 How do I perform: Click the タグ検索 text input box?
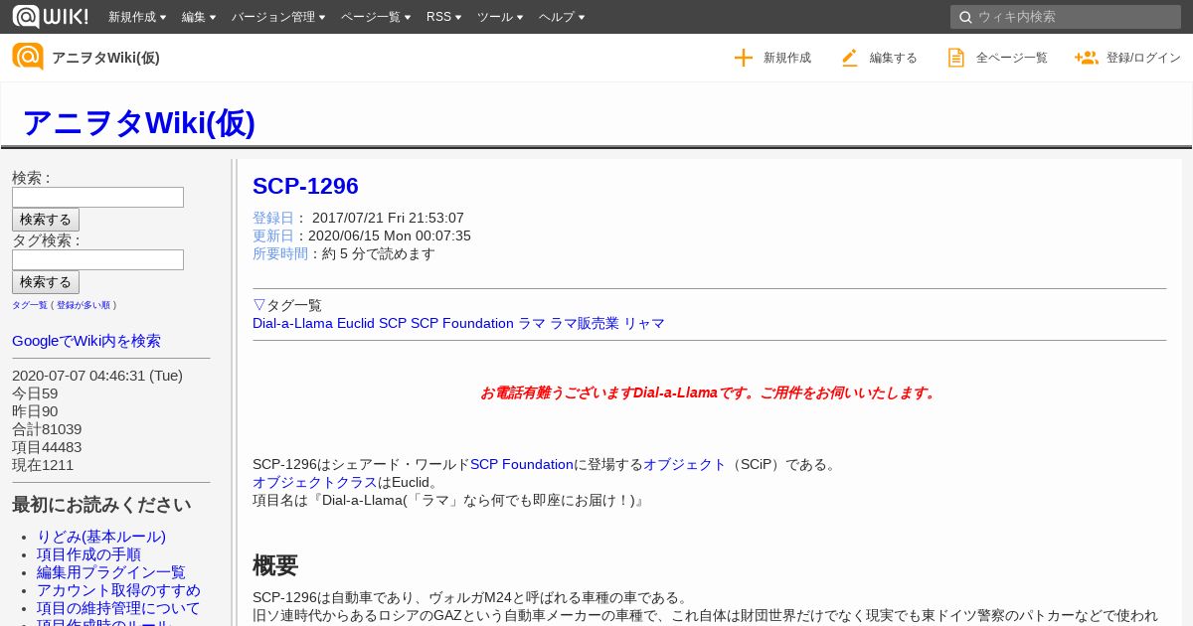[97, 259]
